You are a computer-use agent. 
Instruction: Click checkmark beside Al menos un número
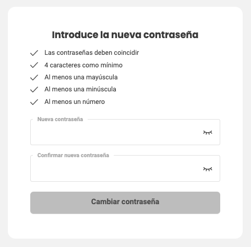[34, 102]
